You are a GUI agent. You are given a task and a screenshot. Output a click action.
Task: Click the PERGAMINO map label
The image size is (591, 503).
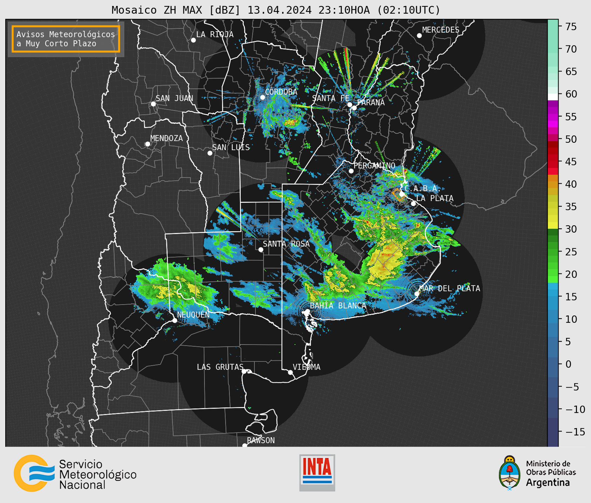point(374,165)
